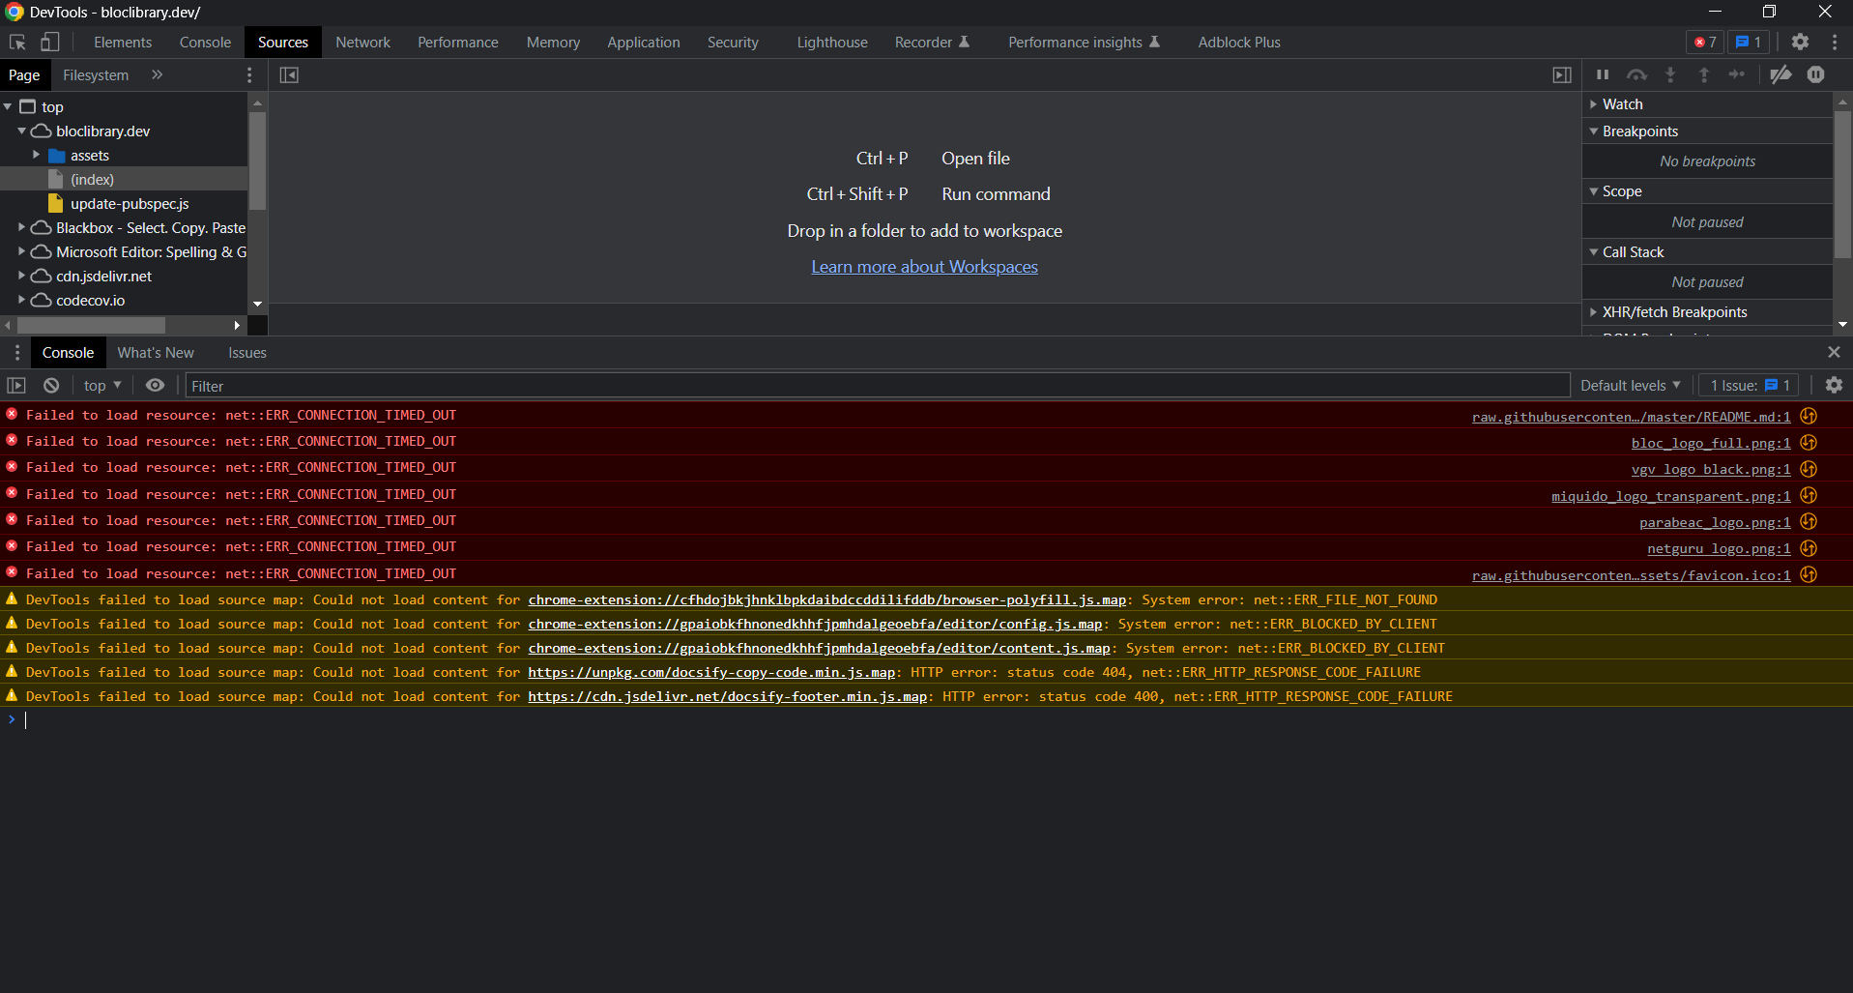Open the bloc_logo_full.png error source link

pyautogui.click(x=1708, y=442)
